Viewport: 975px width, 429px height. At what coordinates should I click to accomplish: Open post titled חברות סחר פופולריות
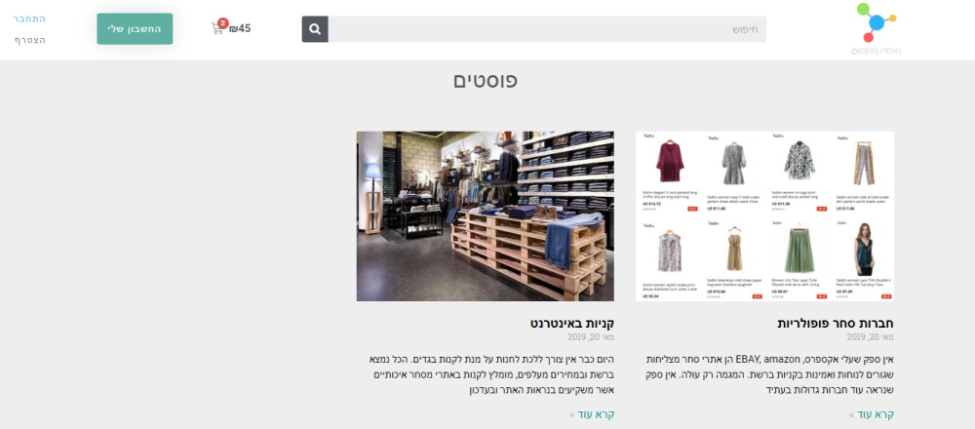tap(836, 324)
